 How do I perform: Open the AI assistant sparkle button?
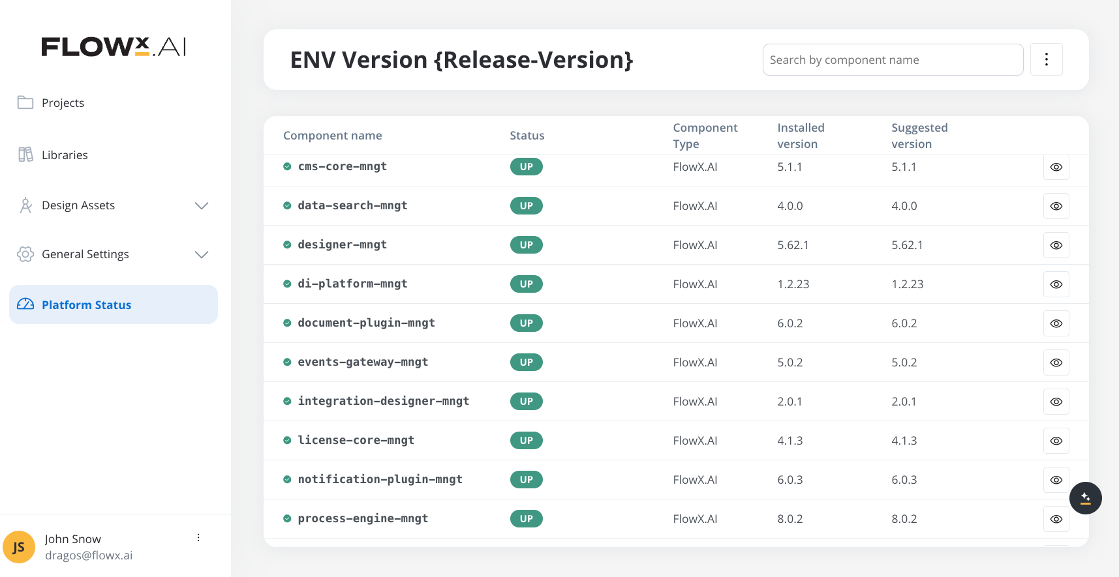tap(1086, 498)
